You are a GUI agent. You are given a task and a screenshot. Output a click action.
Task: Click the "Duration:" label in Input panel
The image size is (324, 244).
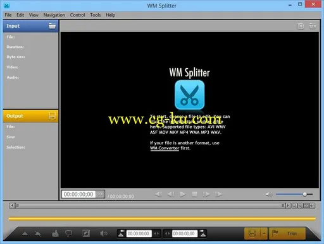[15, 47]
